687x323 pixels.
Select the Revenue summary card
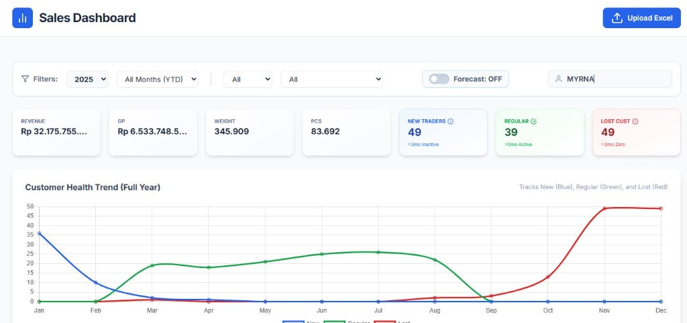[56, 132]
